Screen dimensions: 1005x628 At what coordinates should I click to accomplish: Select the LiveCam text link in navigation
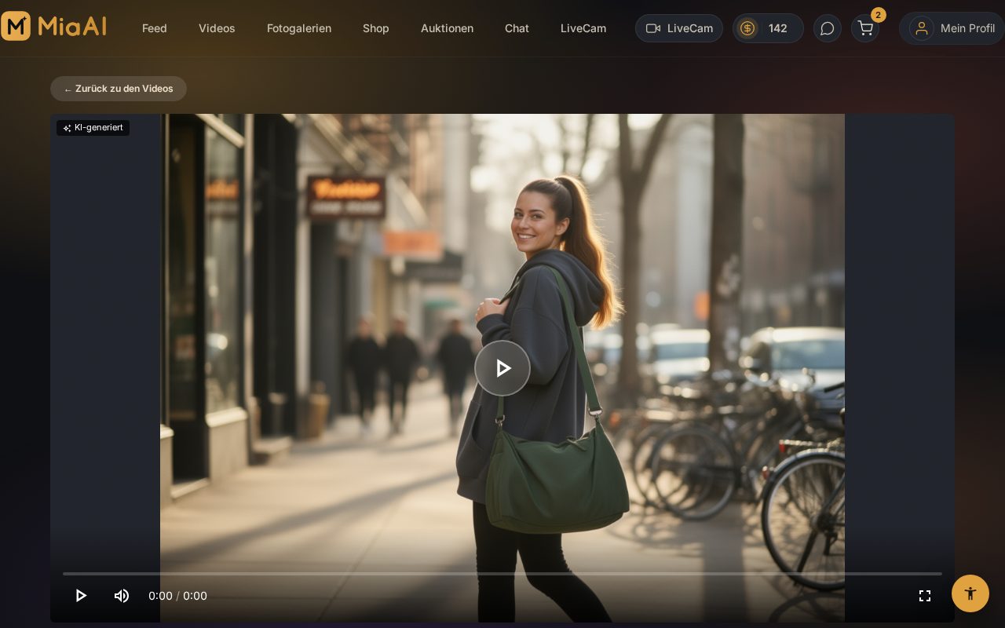pyautogui.click(x=583, y=28)
